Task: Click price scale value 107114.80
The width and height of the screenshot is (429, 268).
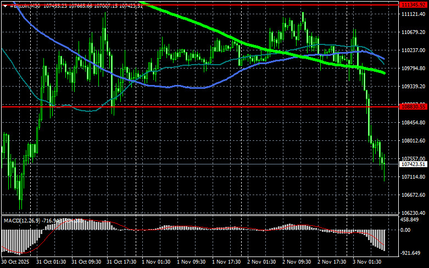Action: [413, 177]
